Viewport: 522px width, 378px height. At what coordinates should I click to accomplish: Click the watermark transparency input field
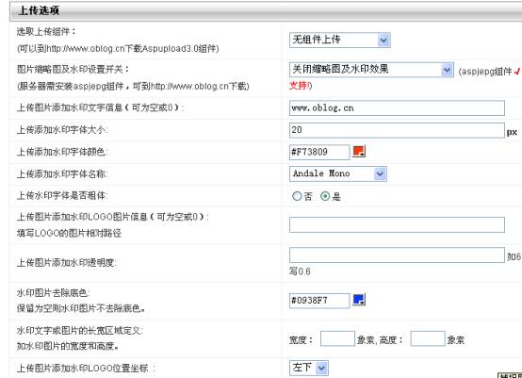pyautogui.click(x=397, y=255)
